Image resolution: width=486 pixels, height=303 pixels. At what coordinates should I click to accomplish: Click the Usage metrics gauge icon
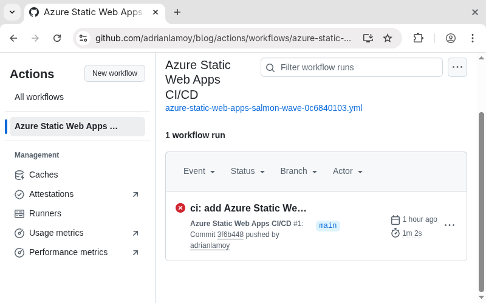coord(19,233)
